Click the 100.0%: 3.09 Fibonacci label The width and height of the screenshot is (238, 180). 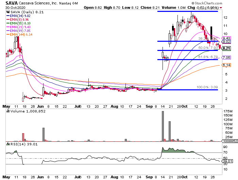pos(207,87)
